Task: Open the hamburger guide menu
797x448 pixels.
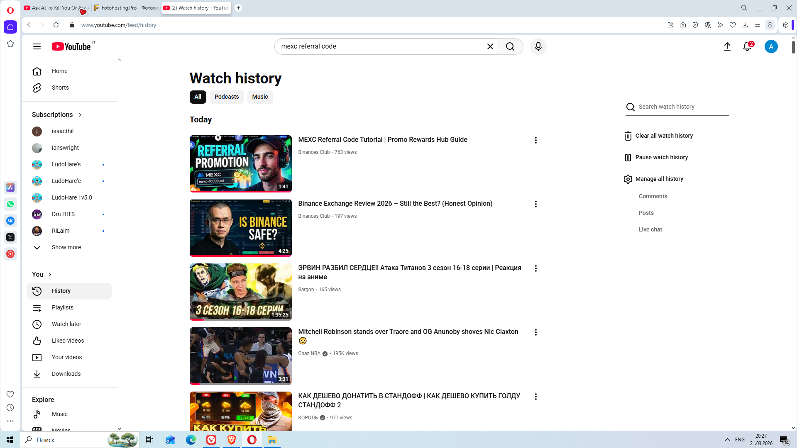Action: 37,46
